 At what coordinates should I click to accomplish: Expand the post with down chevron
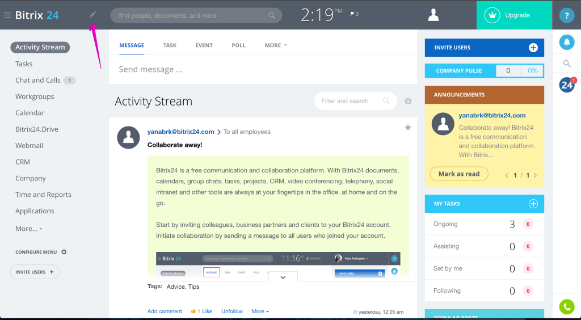tap(283, 277)
